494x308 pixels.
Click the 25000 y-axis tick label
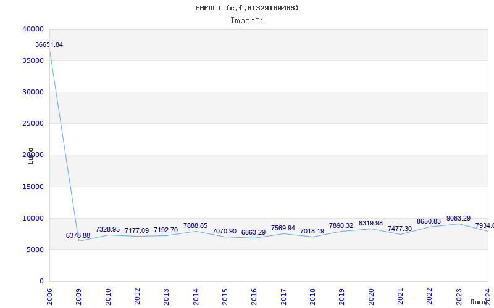click(33, 123)
